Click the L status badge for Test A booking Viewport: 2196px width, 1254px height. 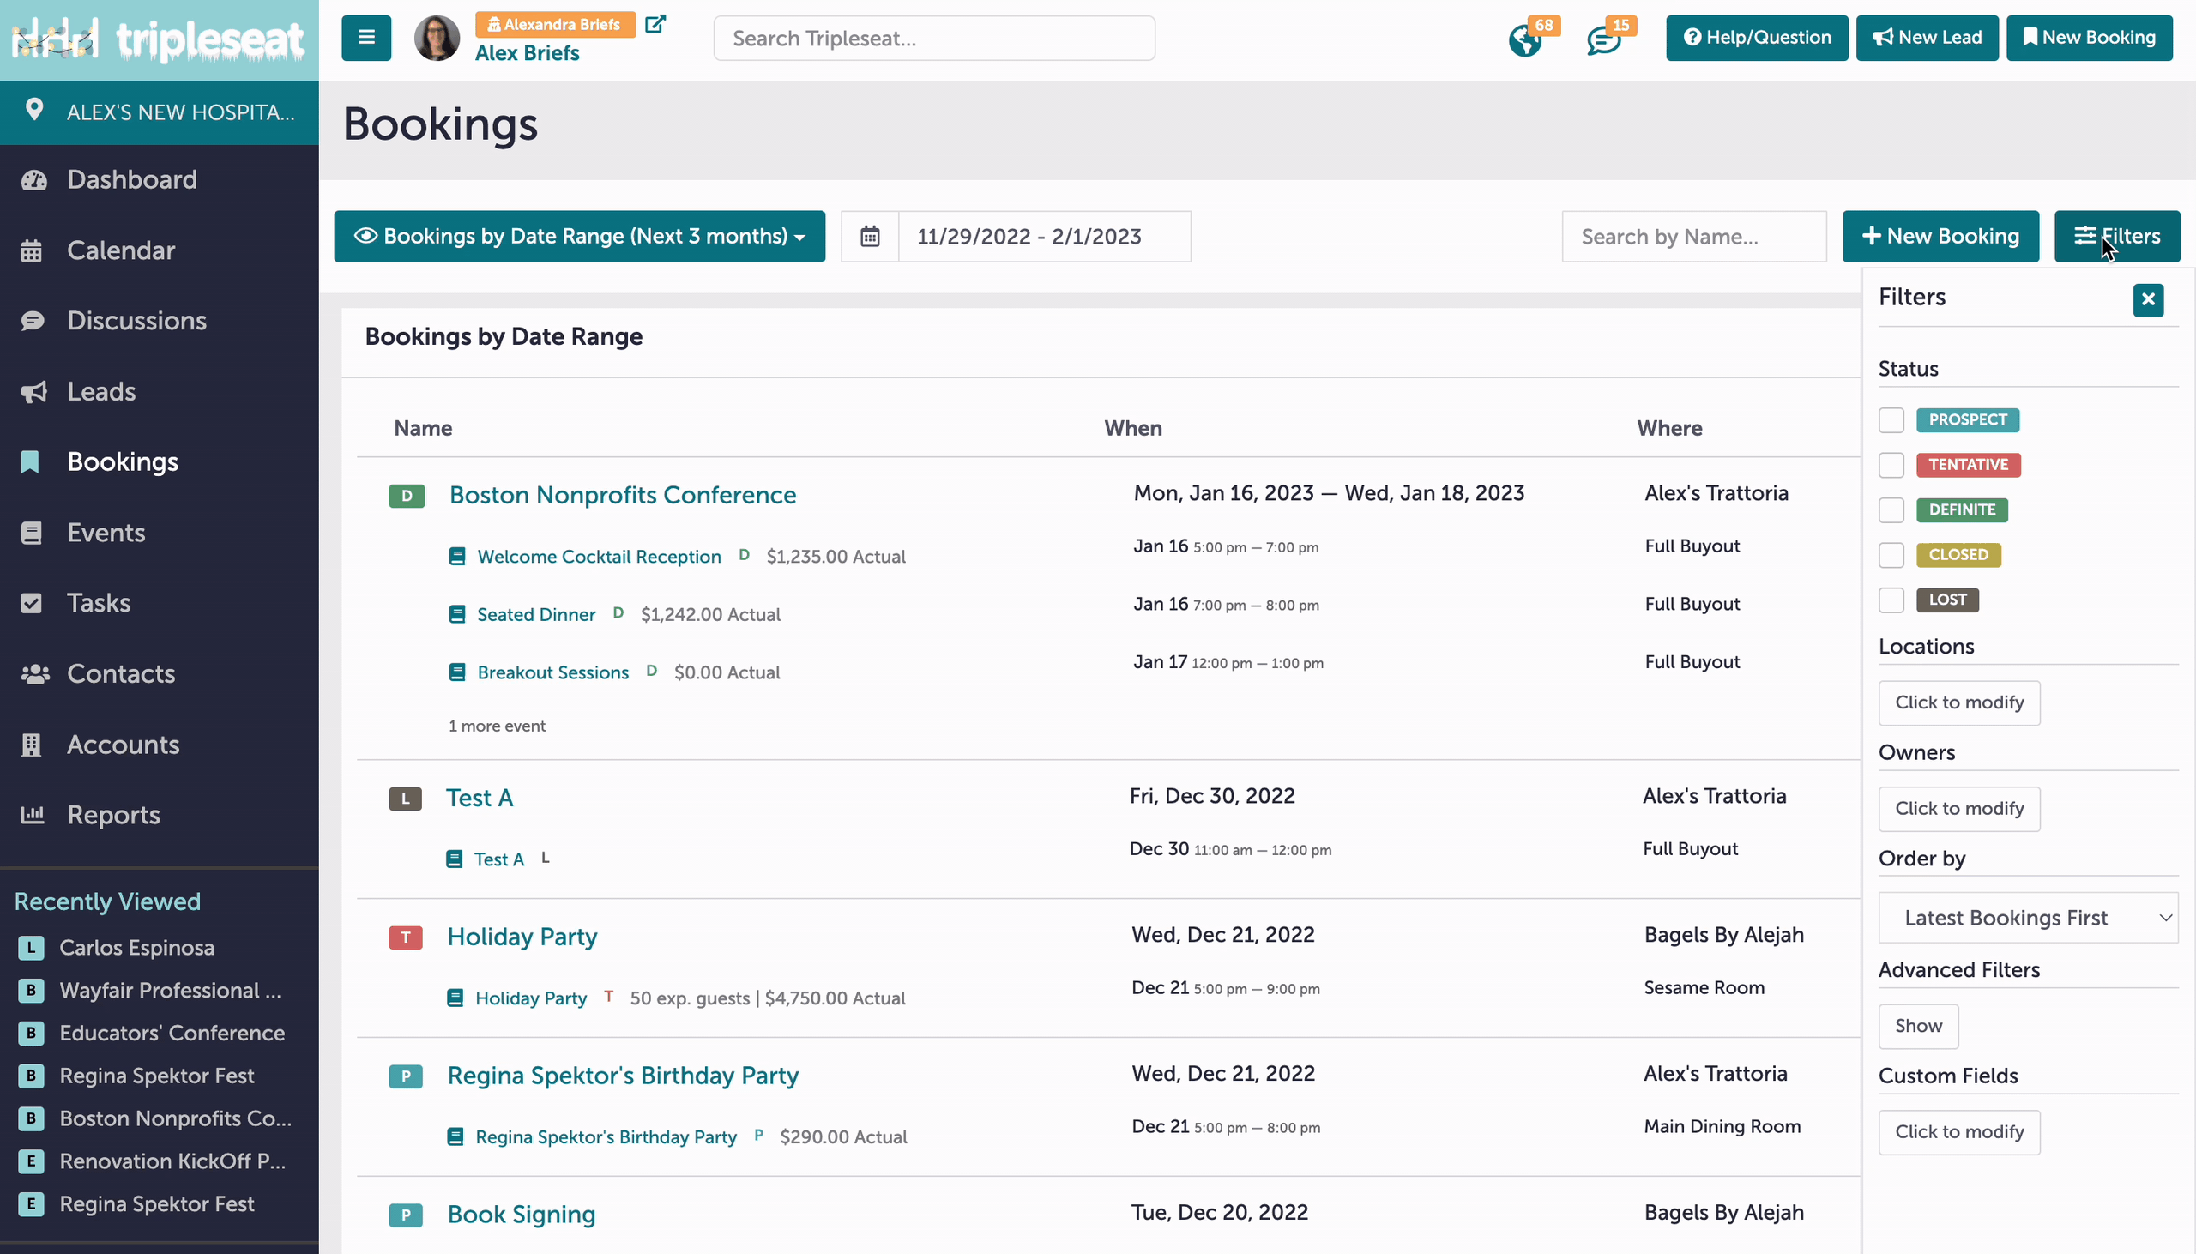coord(405,799)
